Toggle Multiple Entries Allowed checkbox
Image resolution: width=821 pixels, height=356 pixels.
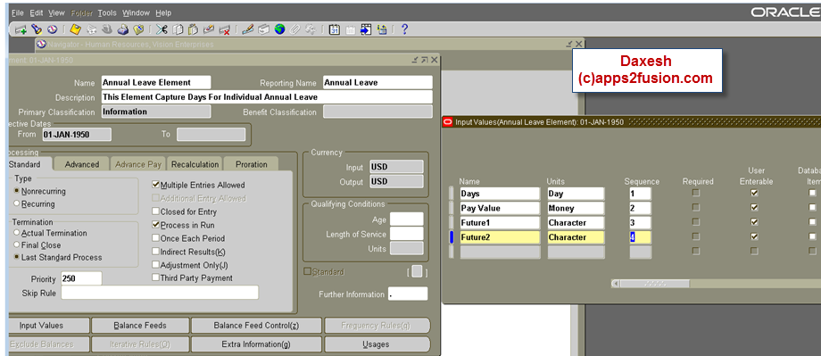click(x=155, y=185)
